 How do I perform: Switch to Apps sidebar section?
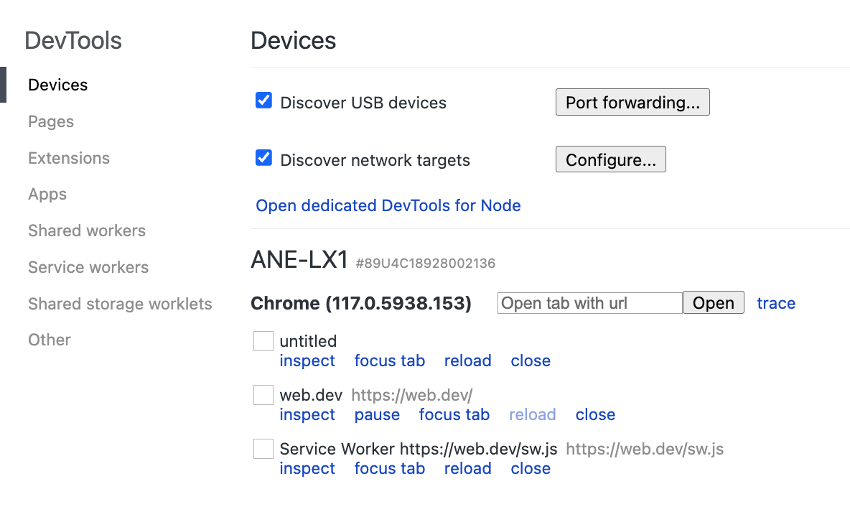coord(47,194)
